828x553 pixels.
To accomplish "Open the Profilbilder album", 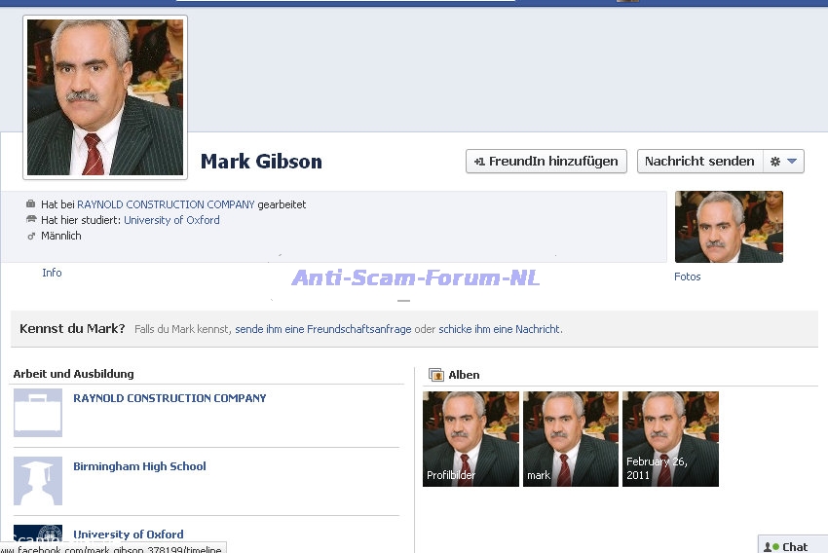I will [x=470, y=439].
